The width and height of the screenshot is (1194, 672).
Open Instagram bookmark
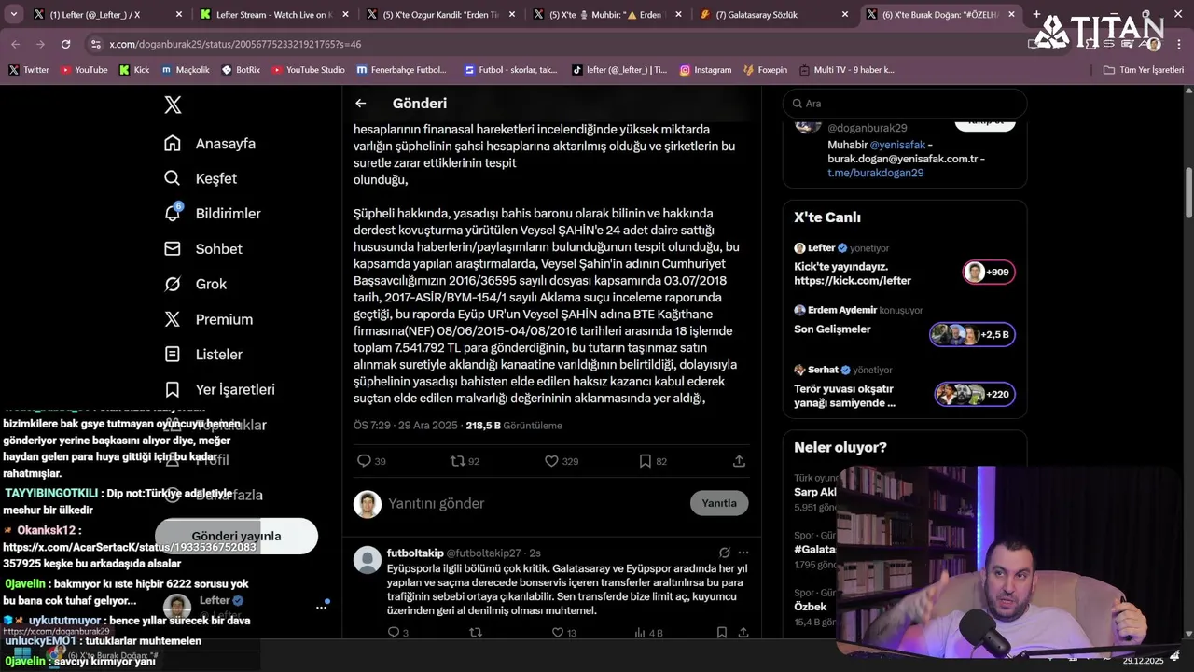pyautogui.click(x=705, y=70)
